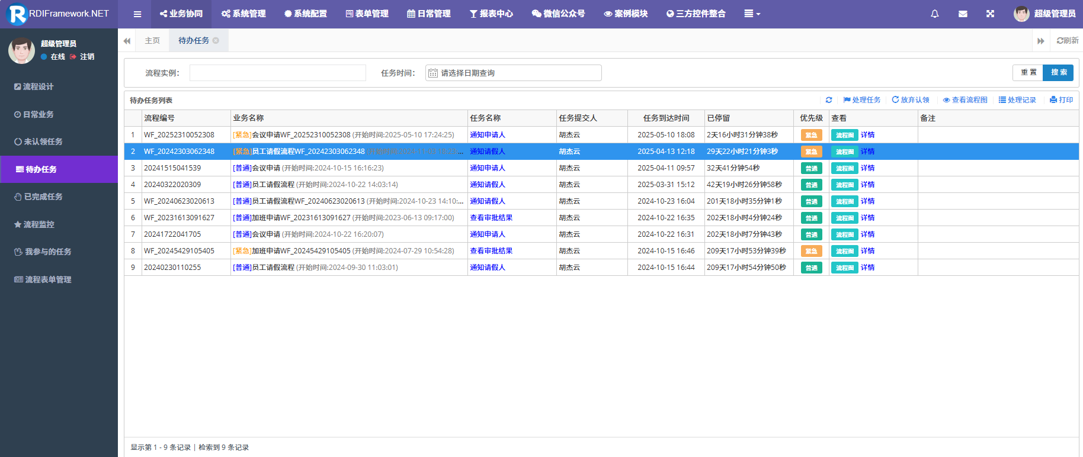
Task: Click the 任务时间 date query field
Action: (x=514, y=73)
